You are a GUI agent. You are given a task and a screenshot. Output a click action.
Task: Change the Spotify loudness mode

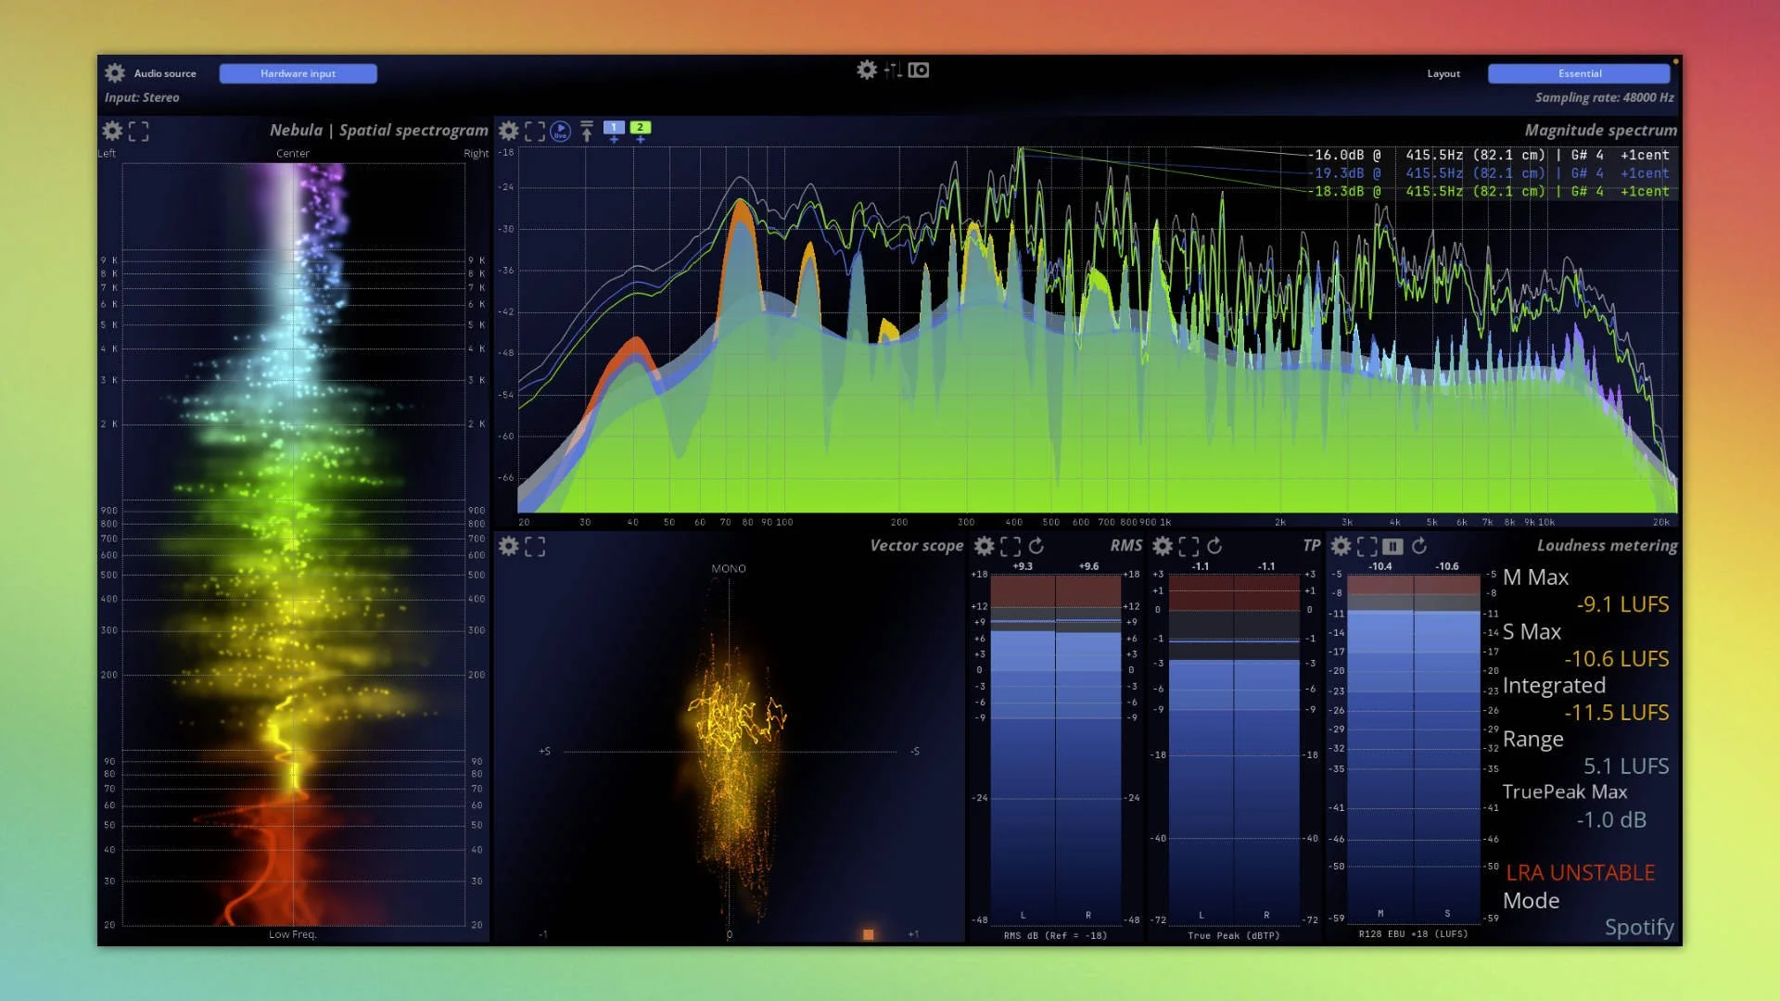click(1638, 927)
